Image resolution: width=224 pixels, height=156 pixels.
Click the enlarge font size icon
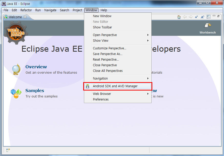point(202,17)
